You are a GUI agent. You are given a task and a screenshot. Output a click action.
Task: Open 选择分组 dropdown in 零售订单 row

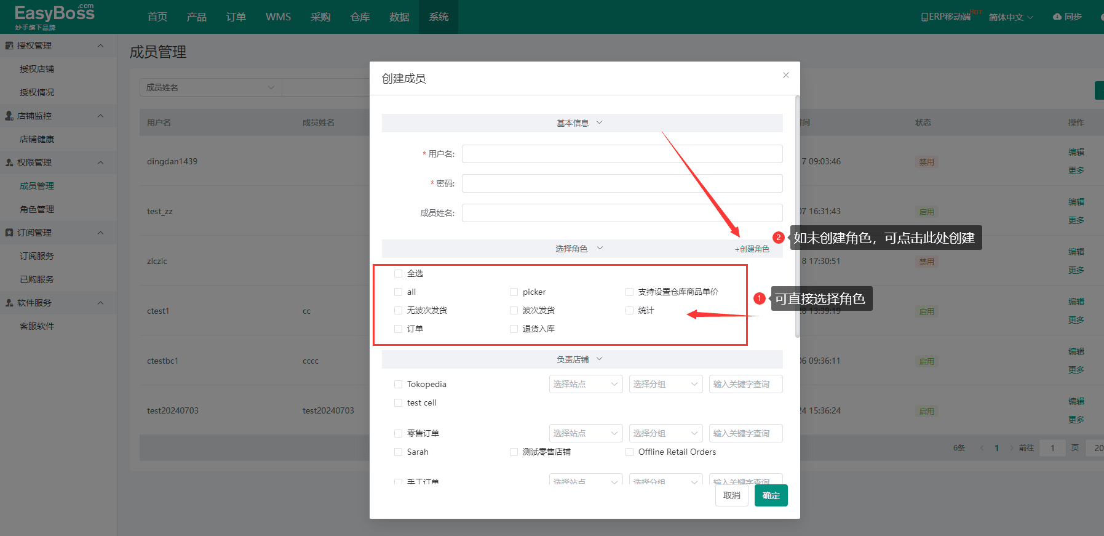point(665,433)
